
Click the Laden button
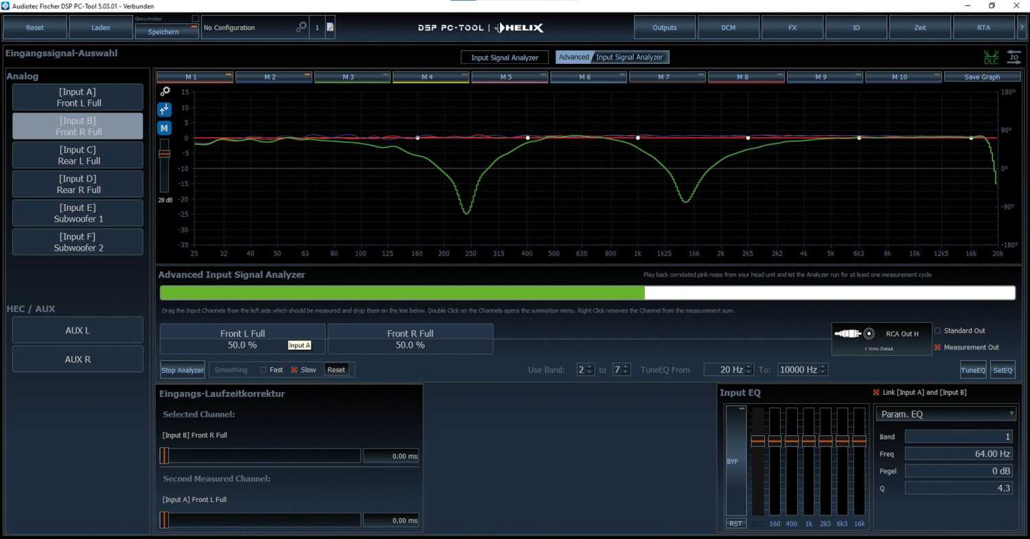[x=101, y=27]
